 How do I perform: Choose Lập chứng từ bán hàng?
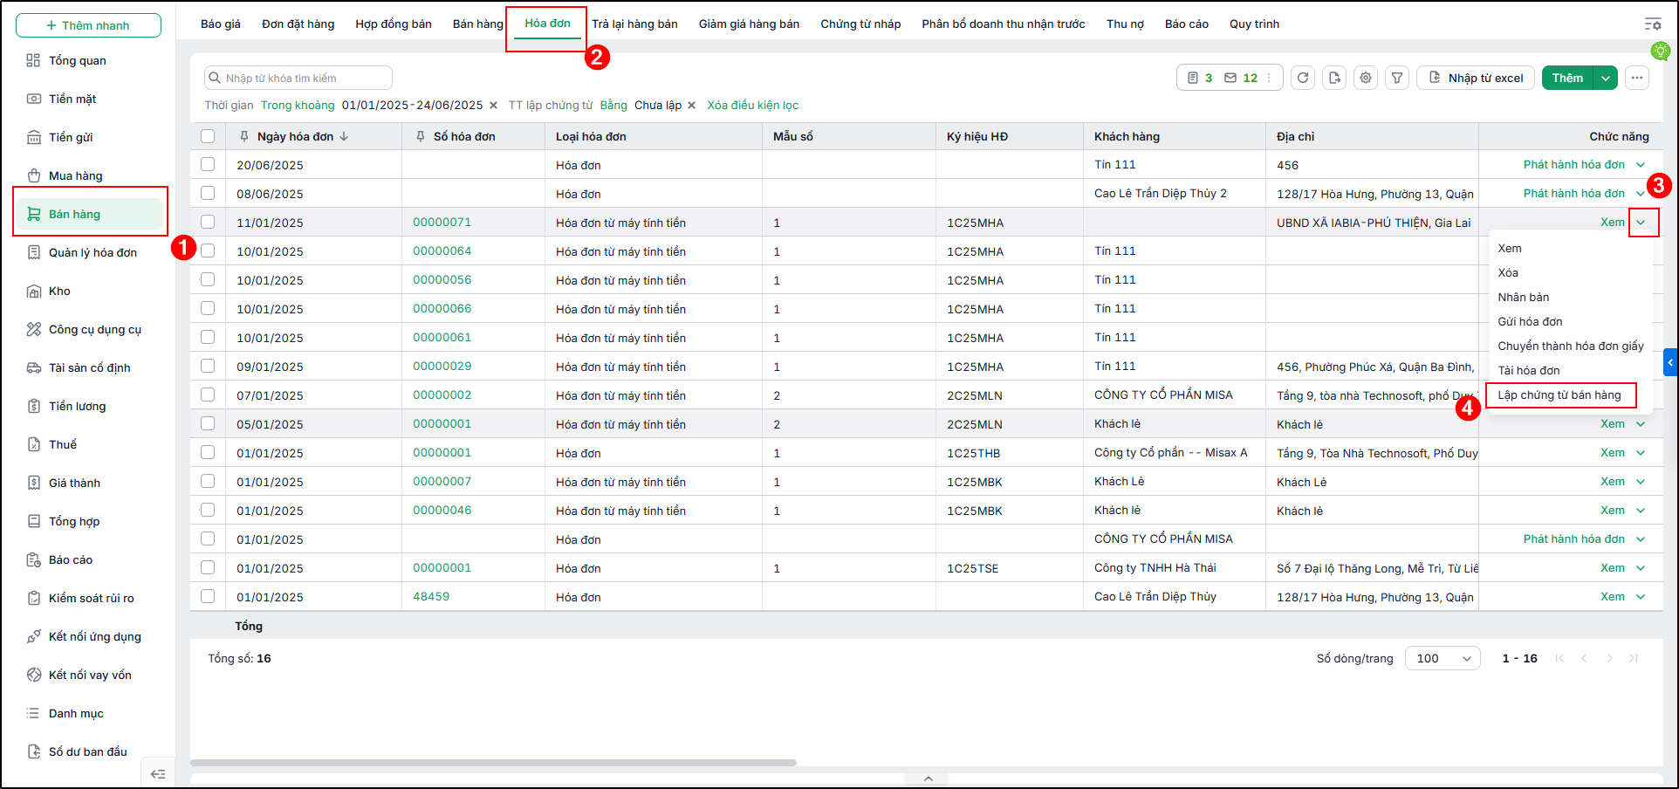pos(1559,394)
